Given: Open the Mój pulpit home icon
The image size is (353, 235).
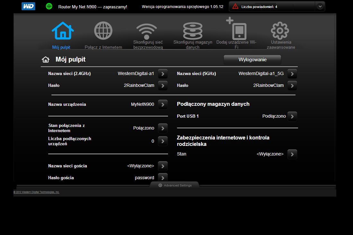Looking at the screenshot, I should [x=63, y=30].
